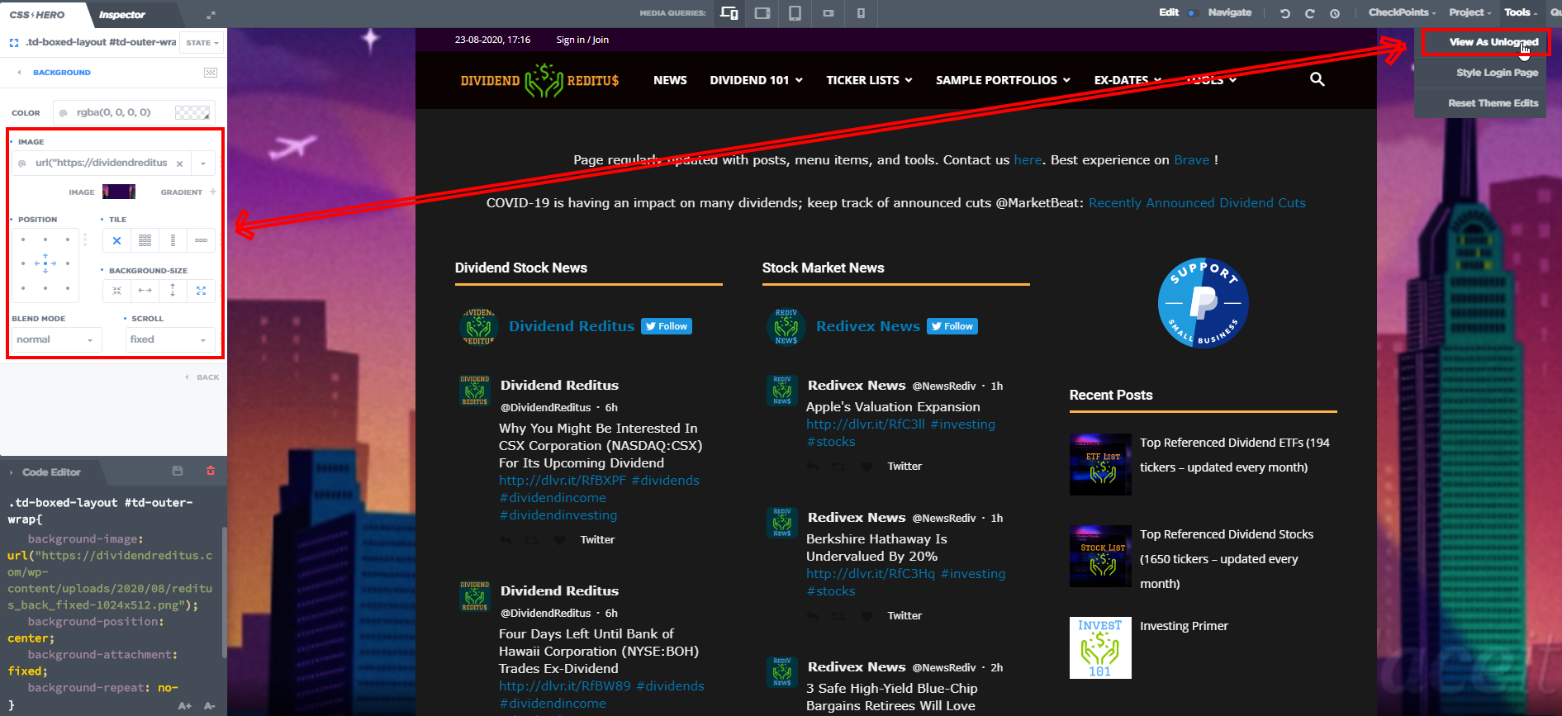The image size is (1562, 716).
Task: Open the Tools menu
Action: click(x=1521, y=12)
